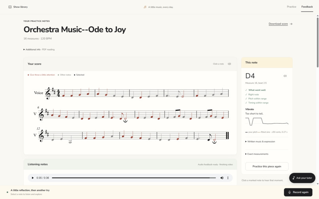Expand Written music & expression details
Image resolution: width=319 pixels, height=199 pixels.
click(x=260, y=141)
